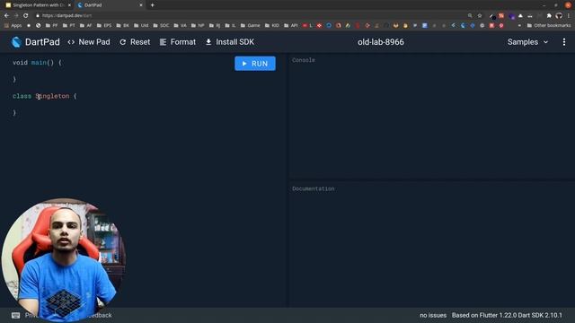The height and width of the screenshot is (323, 575).
Task: Close the DartPad browser tab
Action: point(141,5)
